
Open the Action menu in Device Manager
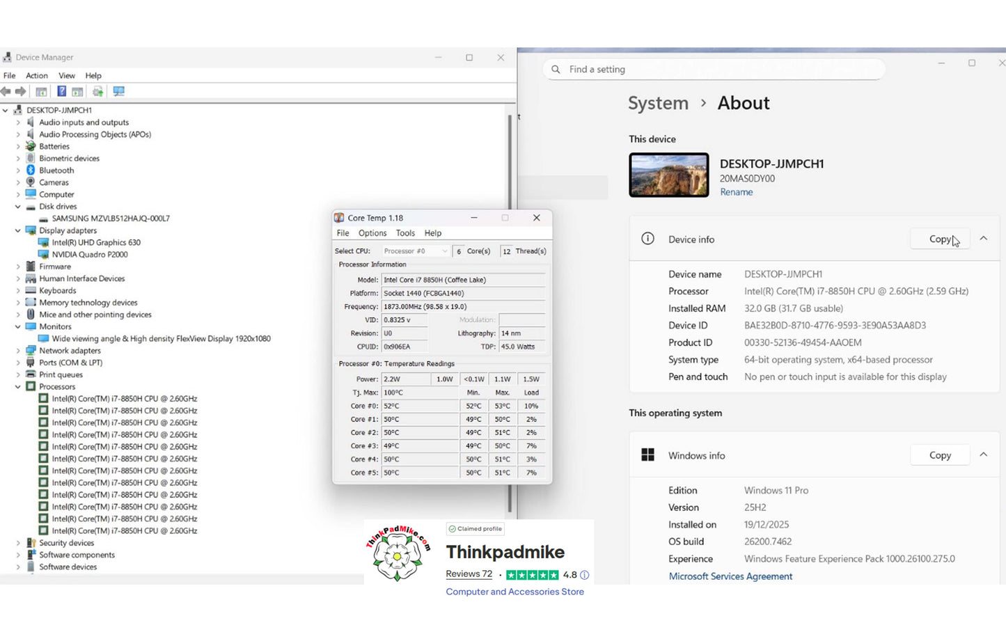point(37,76)
